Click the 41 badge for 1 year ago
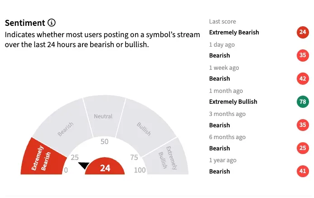This screenshot has height=198, width=314. pyautogui.click(x=303, y=171)
